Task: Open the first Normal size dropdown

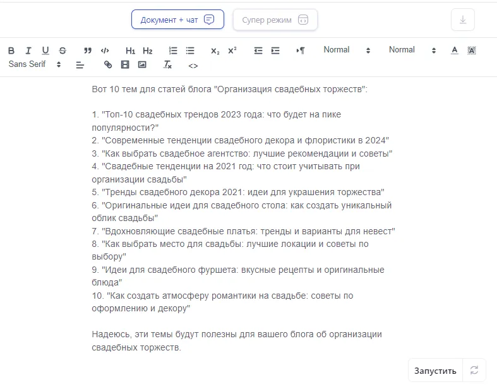Action: 347,50
